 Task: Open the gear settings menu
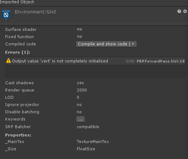[x=185, y=11]
